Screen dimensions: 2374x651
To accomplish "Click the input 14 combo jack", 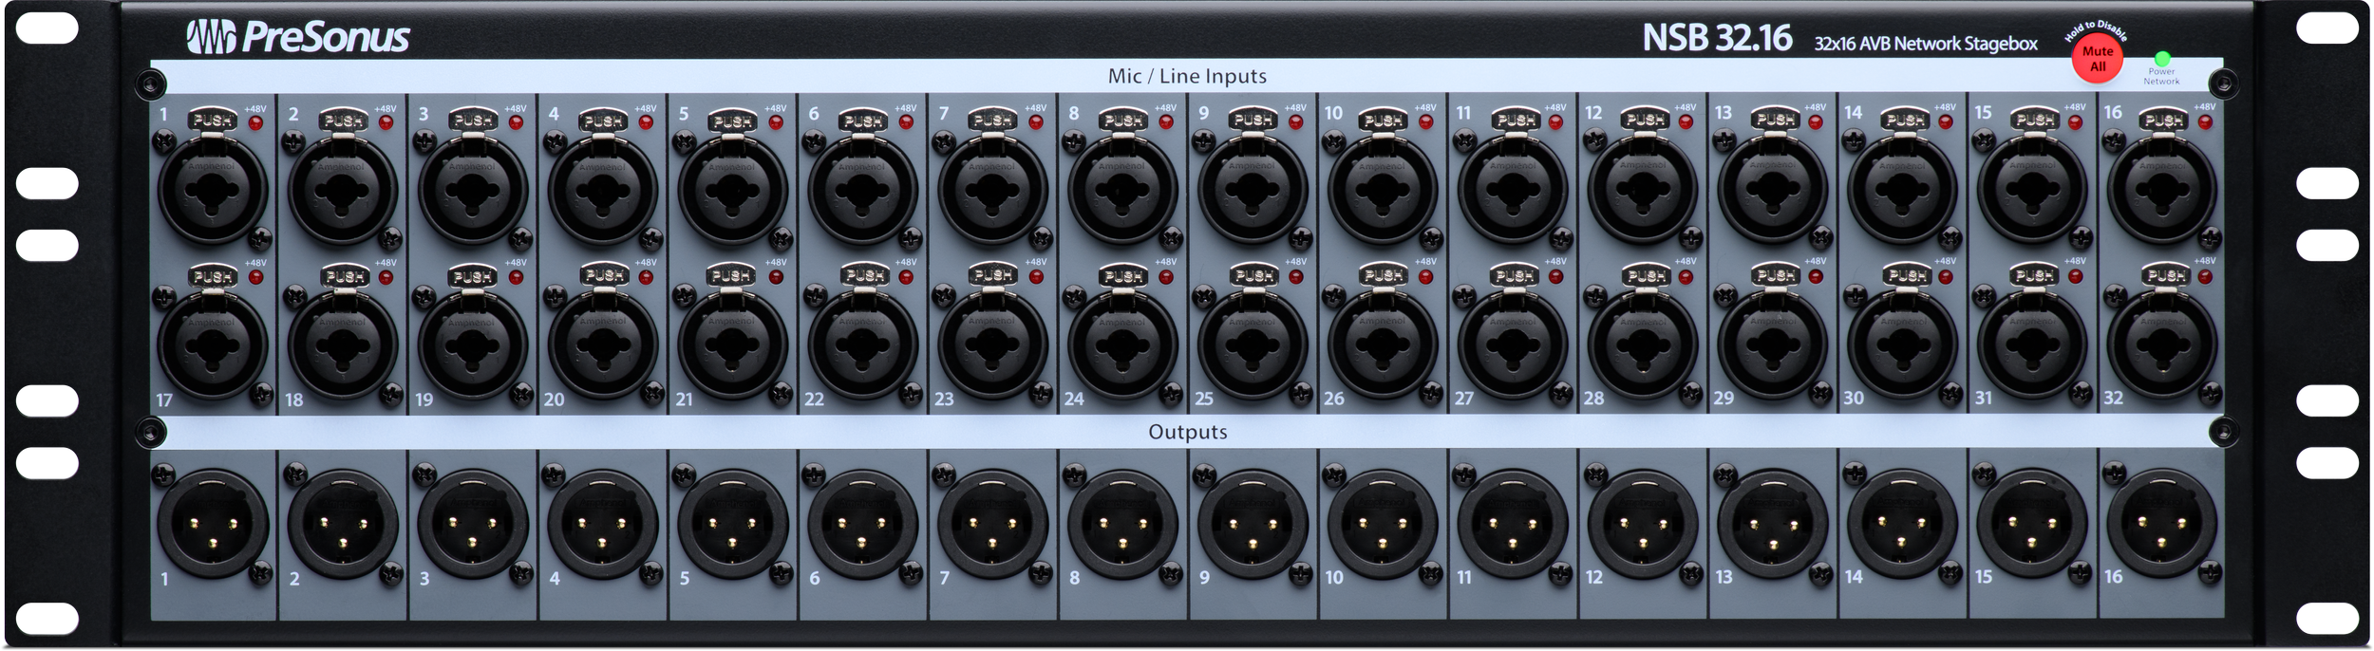I will (1903, 188).
